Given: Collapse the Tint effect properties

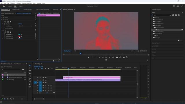Looking at the screenshot, I should coord(1,30).
